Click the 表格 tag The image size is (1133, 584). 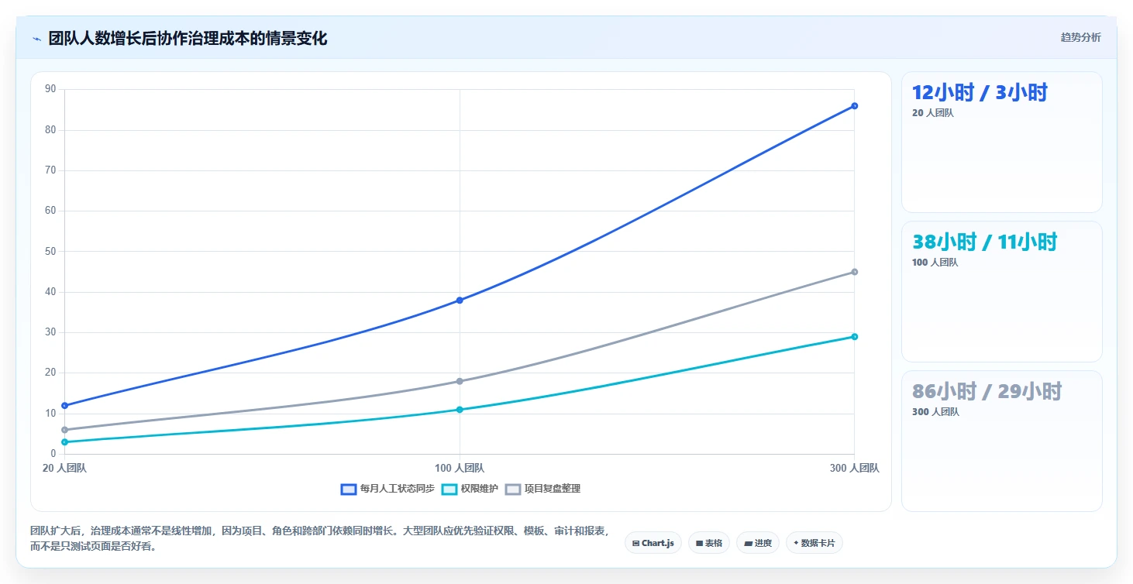pos(709,543)
